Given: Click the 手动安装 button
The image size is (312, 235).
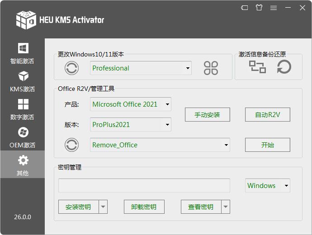Looking at the screenshot, I should (208, 114).
